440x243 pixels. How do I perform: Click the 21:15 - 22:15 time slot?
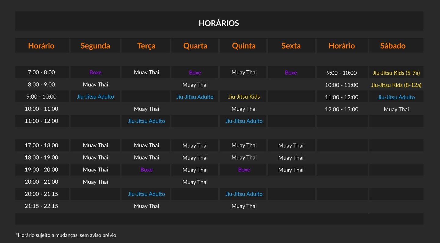click(41, 206)
